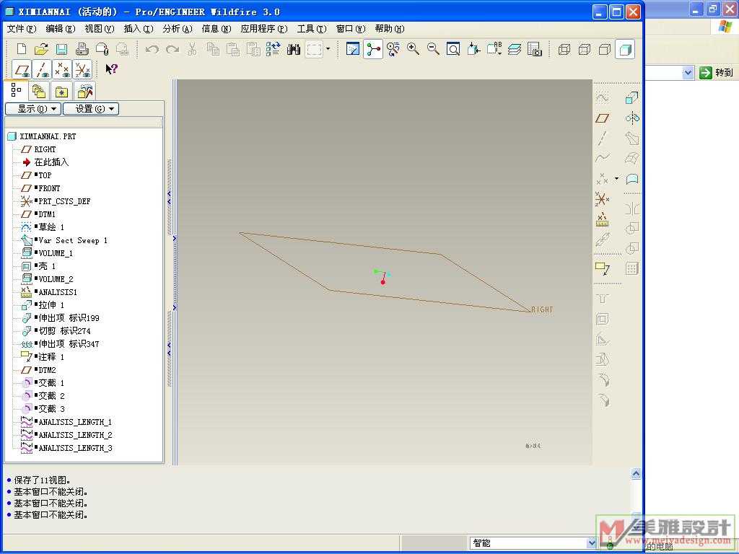Open the browser address dropdown beside 转到
Image resolution: width=739 pixels, height=554 pixels.
tap(688, 73)
